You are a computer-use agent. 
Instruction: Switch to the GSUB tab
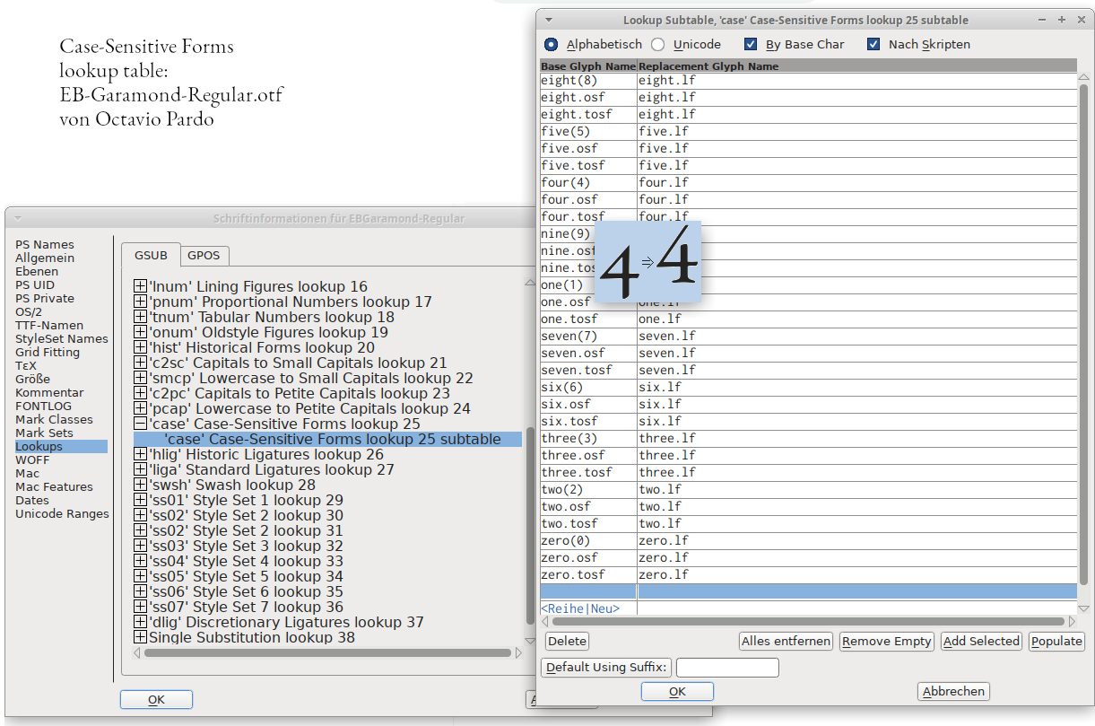coord(151,255)
